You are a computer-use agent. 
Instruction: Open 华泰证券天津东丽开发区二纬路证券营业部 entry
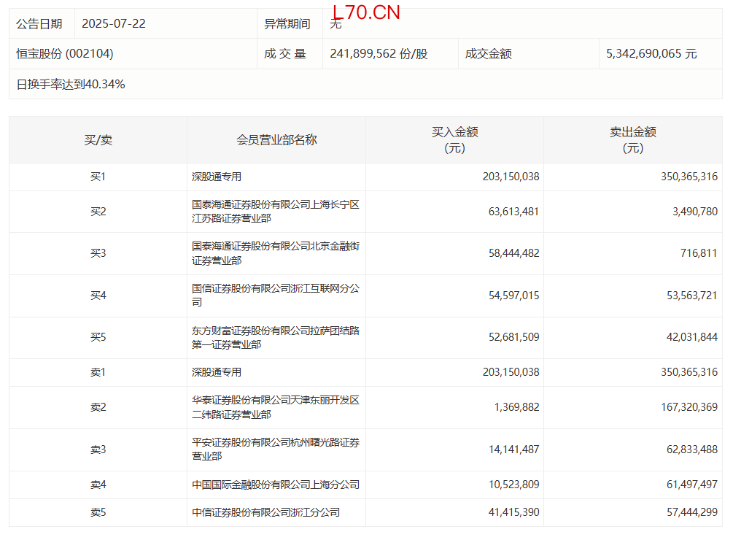click(275, 407)
